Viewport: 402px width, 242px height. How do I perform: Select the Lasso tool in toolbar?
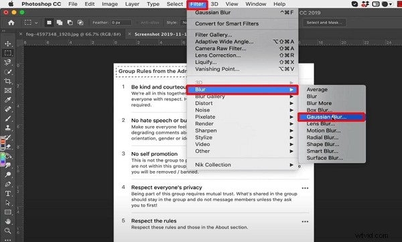(x=7, y=62)
